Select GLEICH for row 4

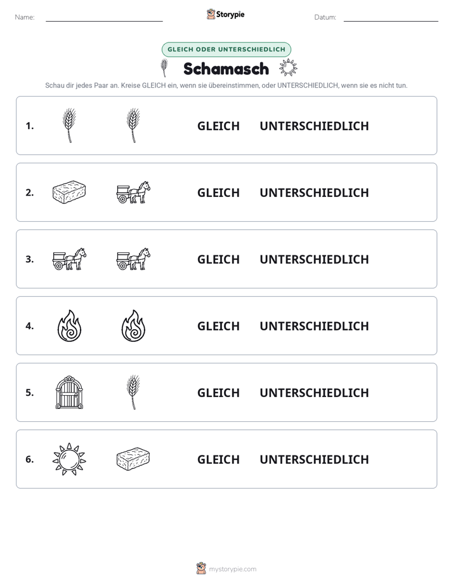pos(218,326)
